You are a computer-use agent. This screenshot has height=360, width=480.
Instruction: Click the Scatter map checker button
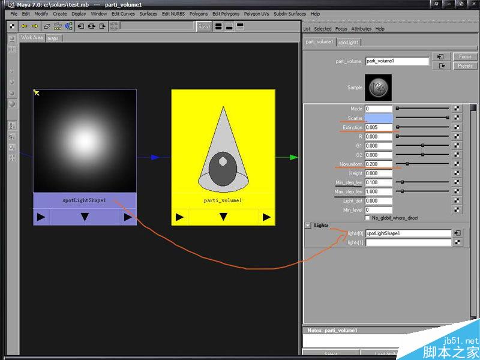tap(457, 118)
